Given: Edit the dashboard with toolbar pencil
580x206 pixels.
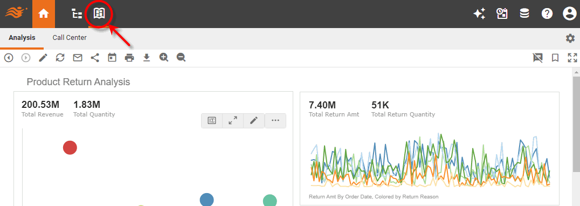Looking at the screenshot, I should pyautogui.click(x=43, y=58).
